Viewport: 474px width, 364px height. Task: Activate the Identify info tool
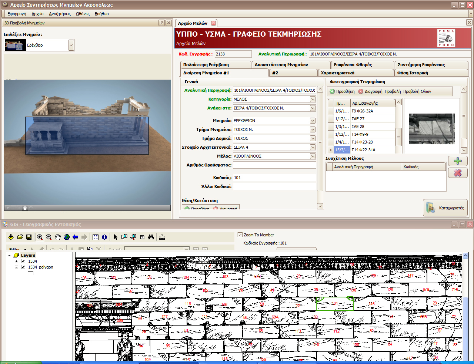(x=104, y=237)
